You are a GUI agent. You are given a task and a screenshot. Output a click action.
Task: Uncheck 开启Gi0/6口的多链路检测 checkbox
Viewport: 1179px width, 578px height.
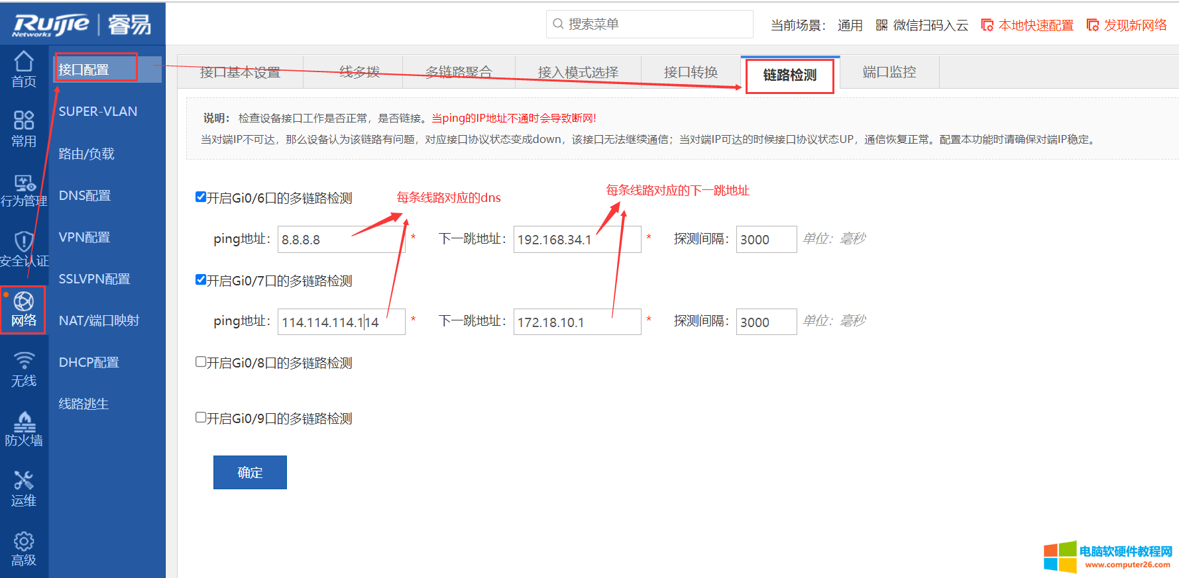[x=200, y=197]
